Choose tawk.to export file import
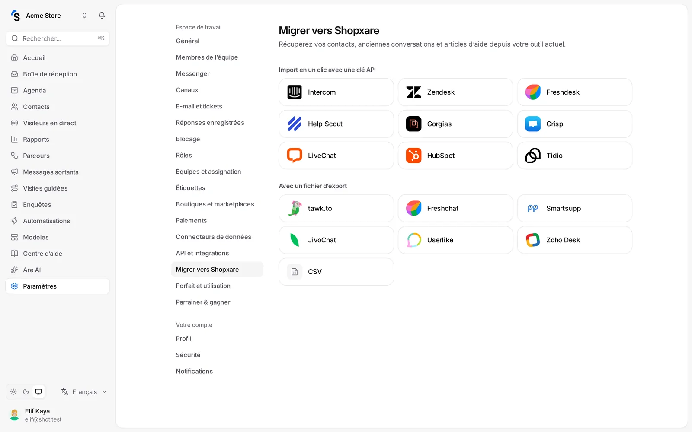The width and height of the screenshot is (692, 432). [336, 208]
